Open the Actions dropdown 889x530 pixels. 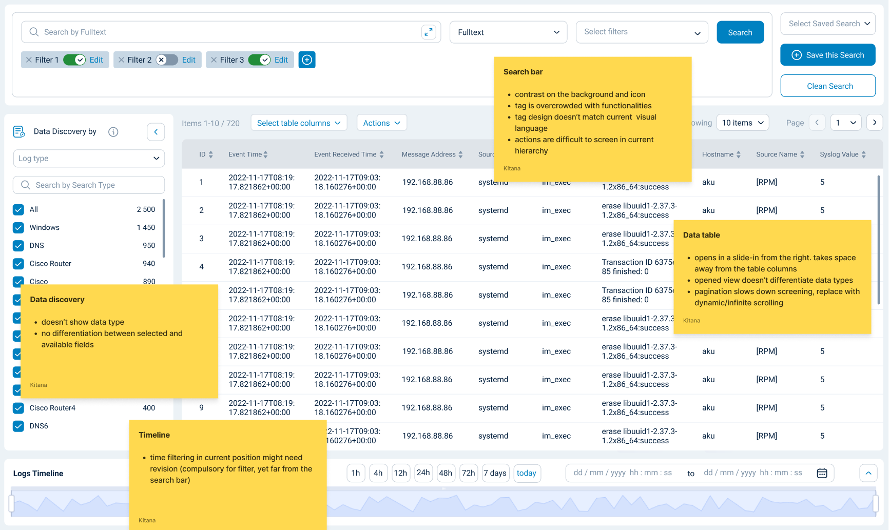click(382, 123)
